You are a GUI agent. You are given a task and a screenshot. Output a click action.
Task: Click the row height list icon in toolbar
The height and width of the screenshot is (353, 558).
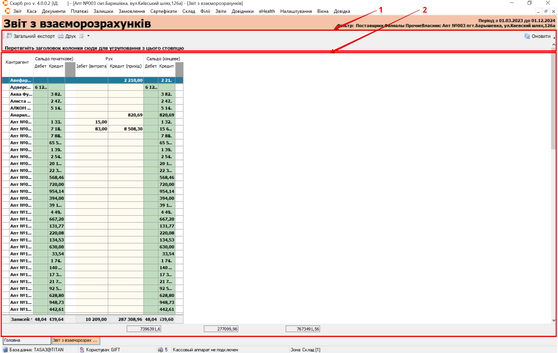coord(82,36)
